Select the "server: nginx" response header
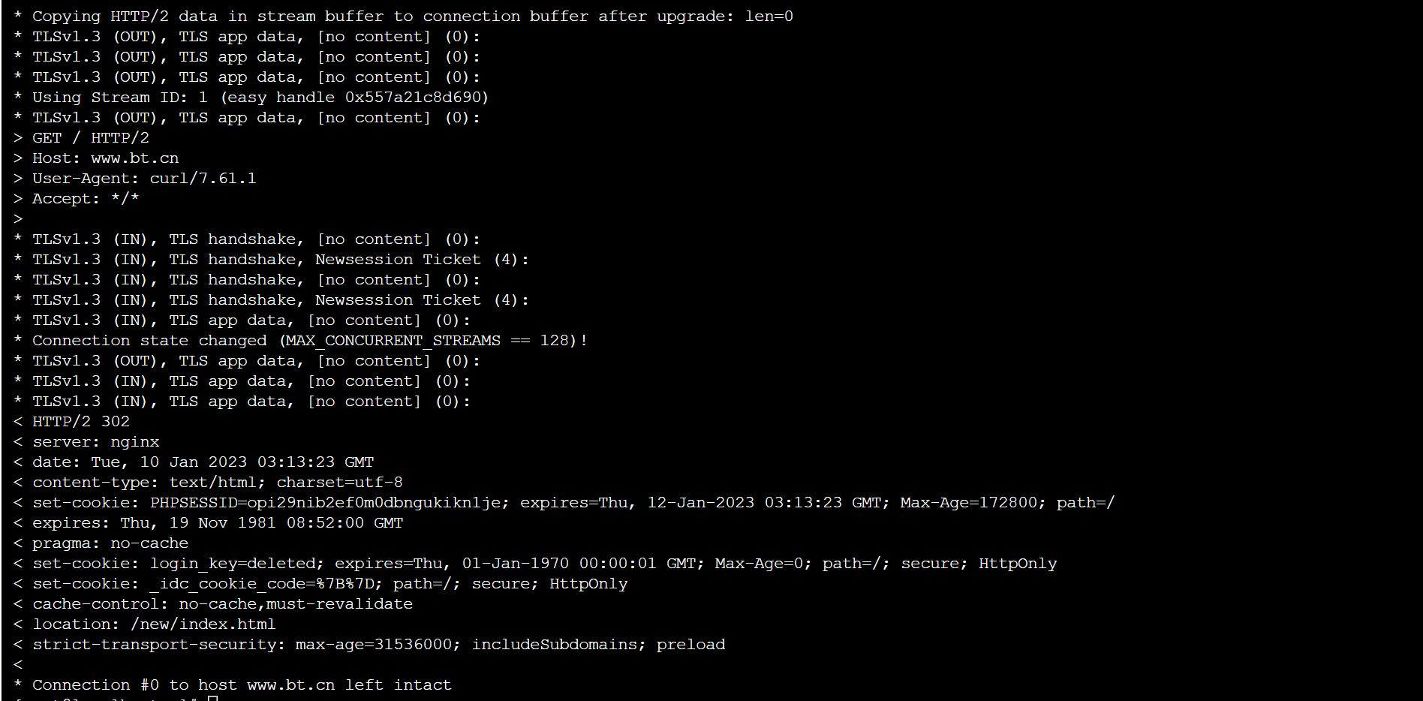The height and width of the screenshot is (701, 1423). pos(95,442)
